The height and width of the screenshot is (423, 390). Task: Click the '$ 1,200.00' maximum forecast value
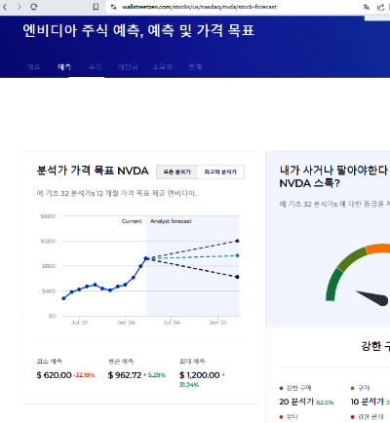[x=200, y=375]
